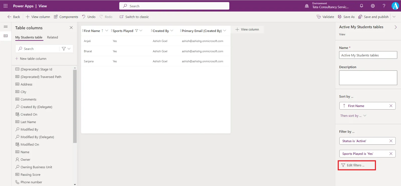Open the settings gear in header
Screen dimensions: 401x186
373,6
